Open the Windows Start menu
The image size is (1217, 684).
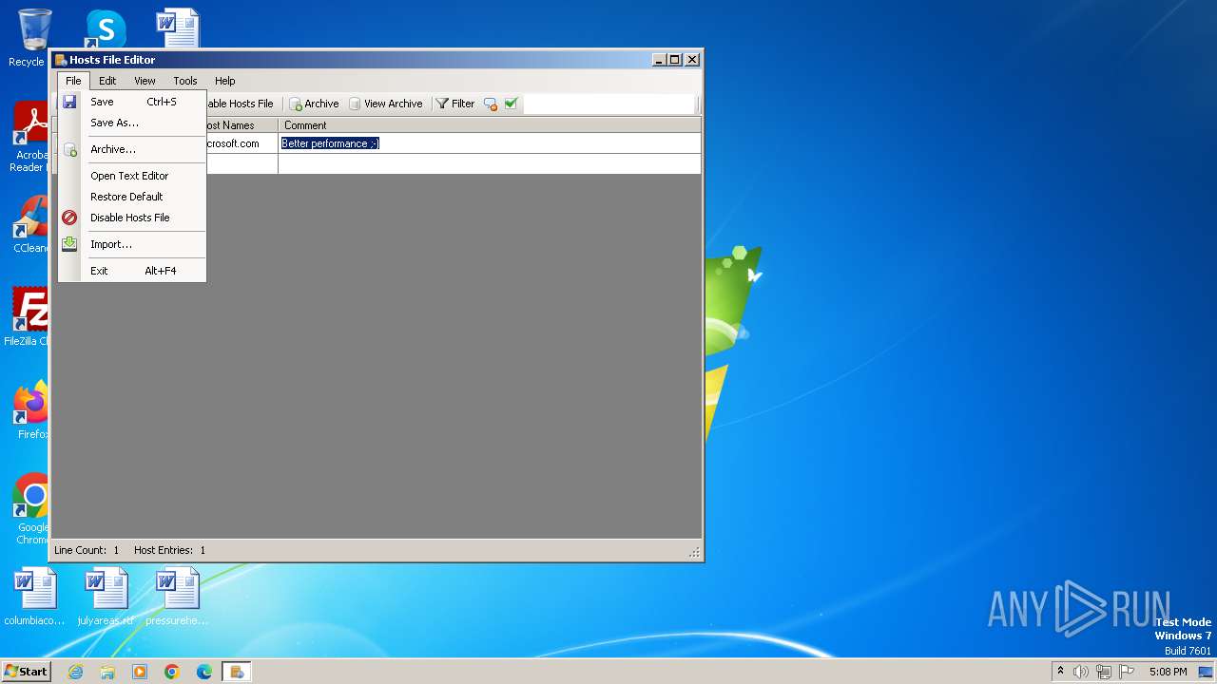pos(26,671)
